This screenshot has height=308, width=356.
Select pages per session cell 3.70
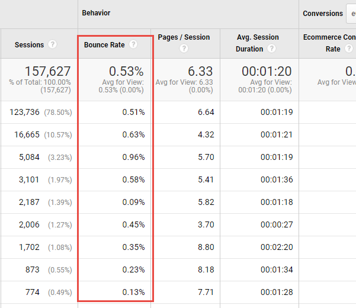206,224
